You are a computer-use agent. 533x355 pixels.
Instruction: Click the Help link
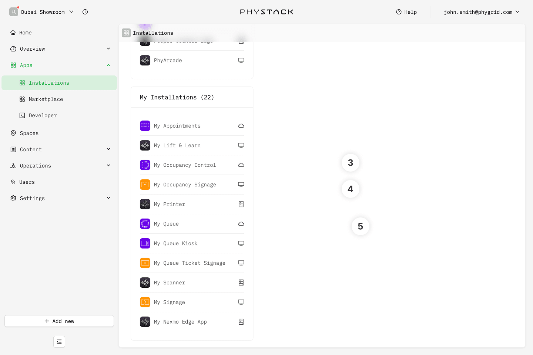tap(406, 12)
